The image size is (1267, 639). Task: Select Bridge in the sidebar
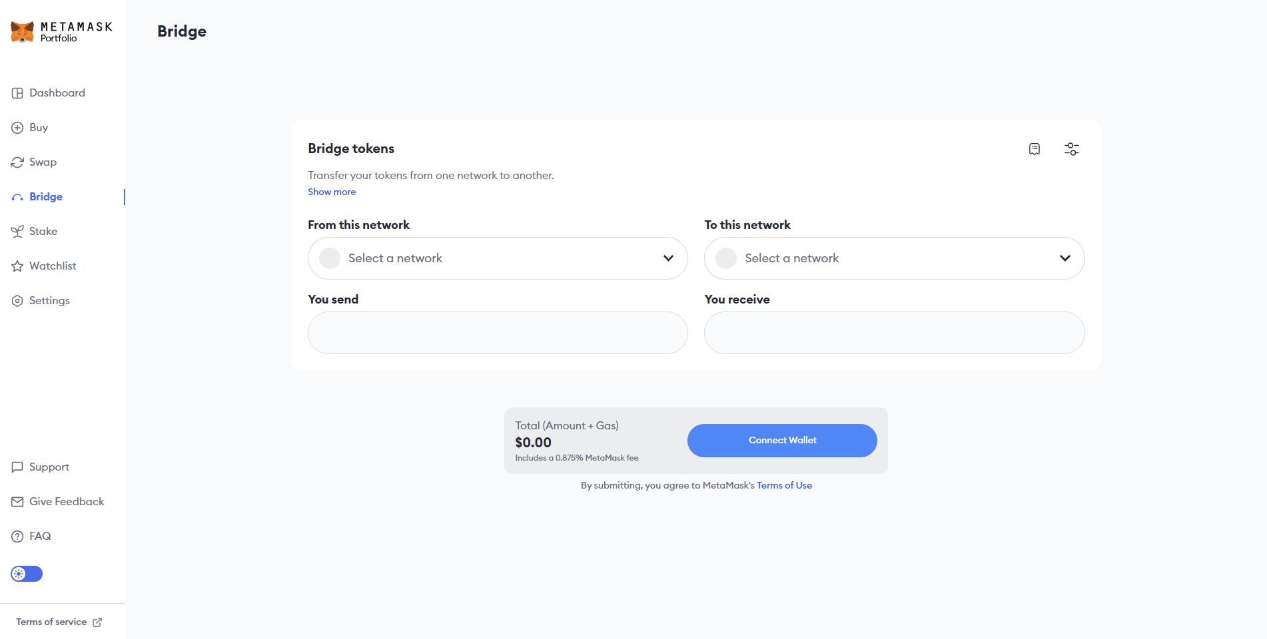point(46,197)
